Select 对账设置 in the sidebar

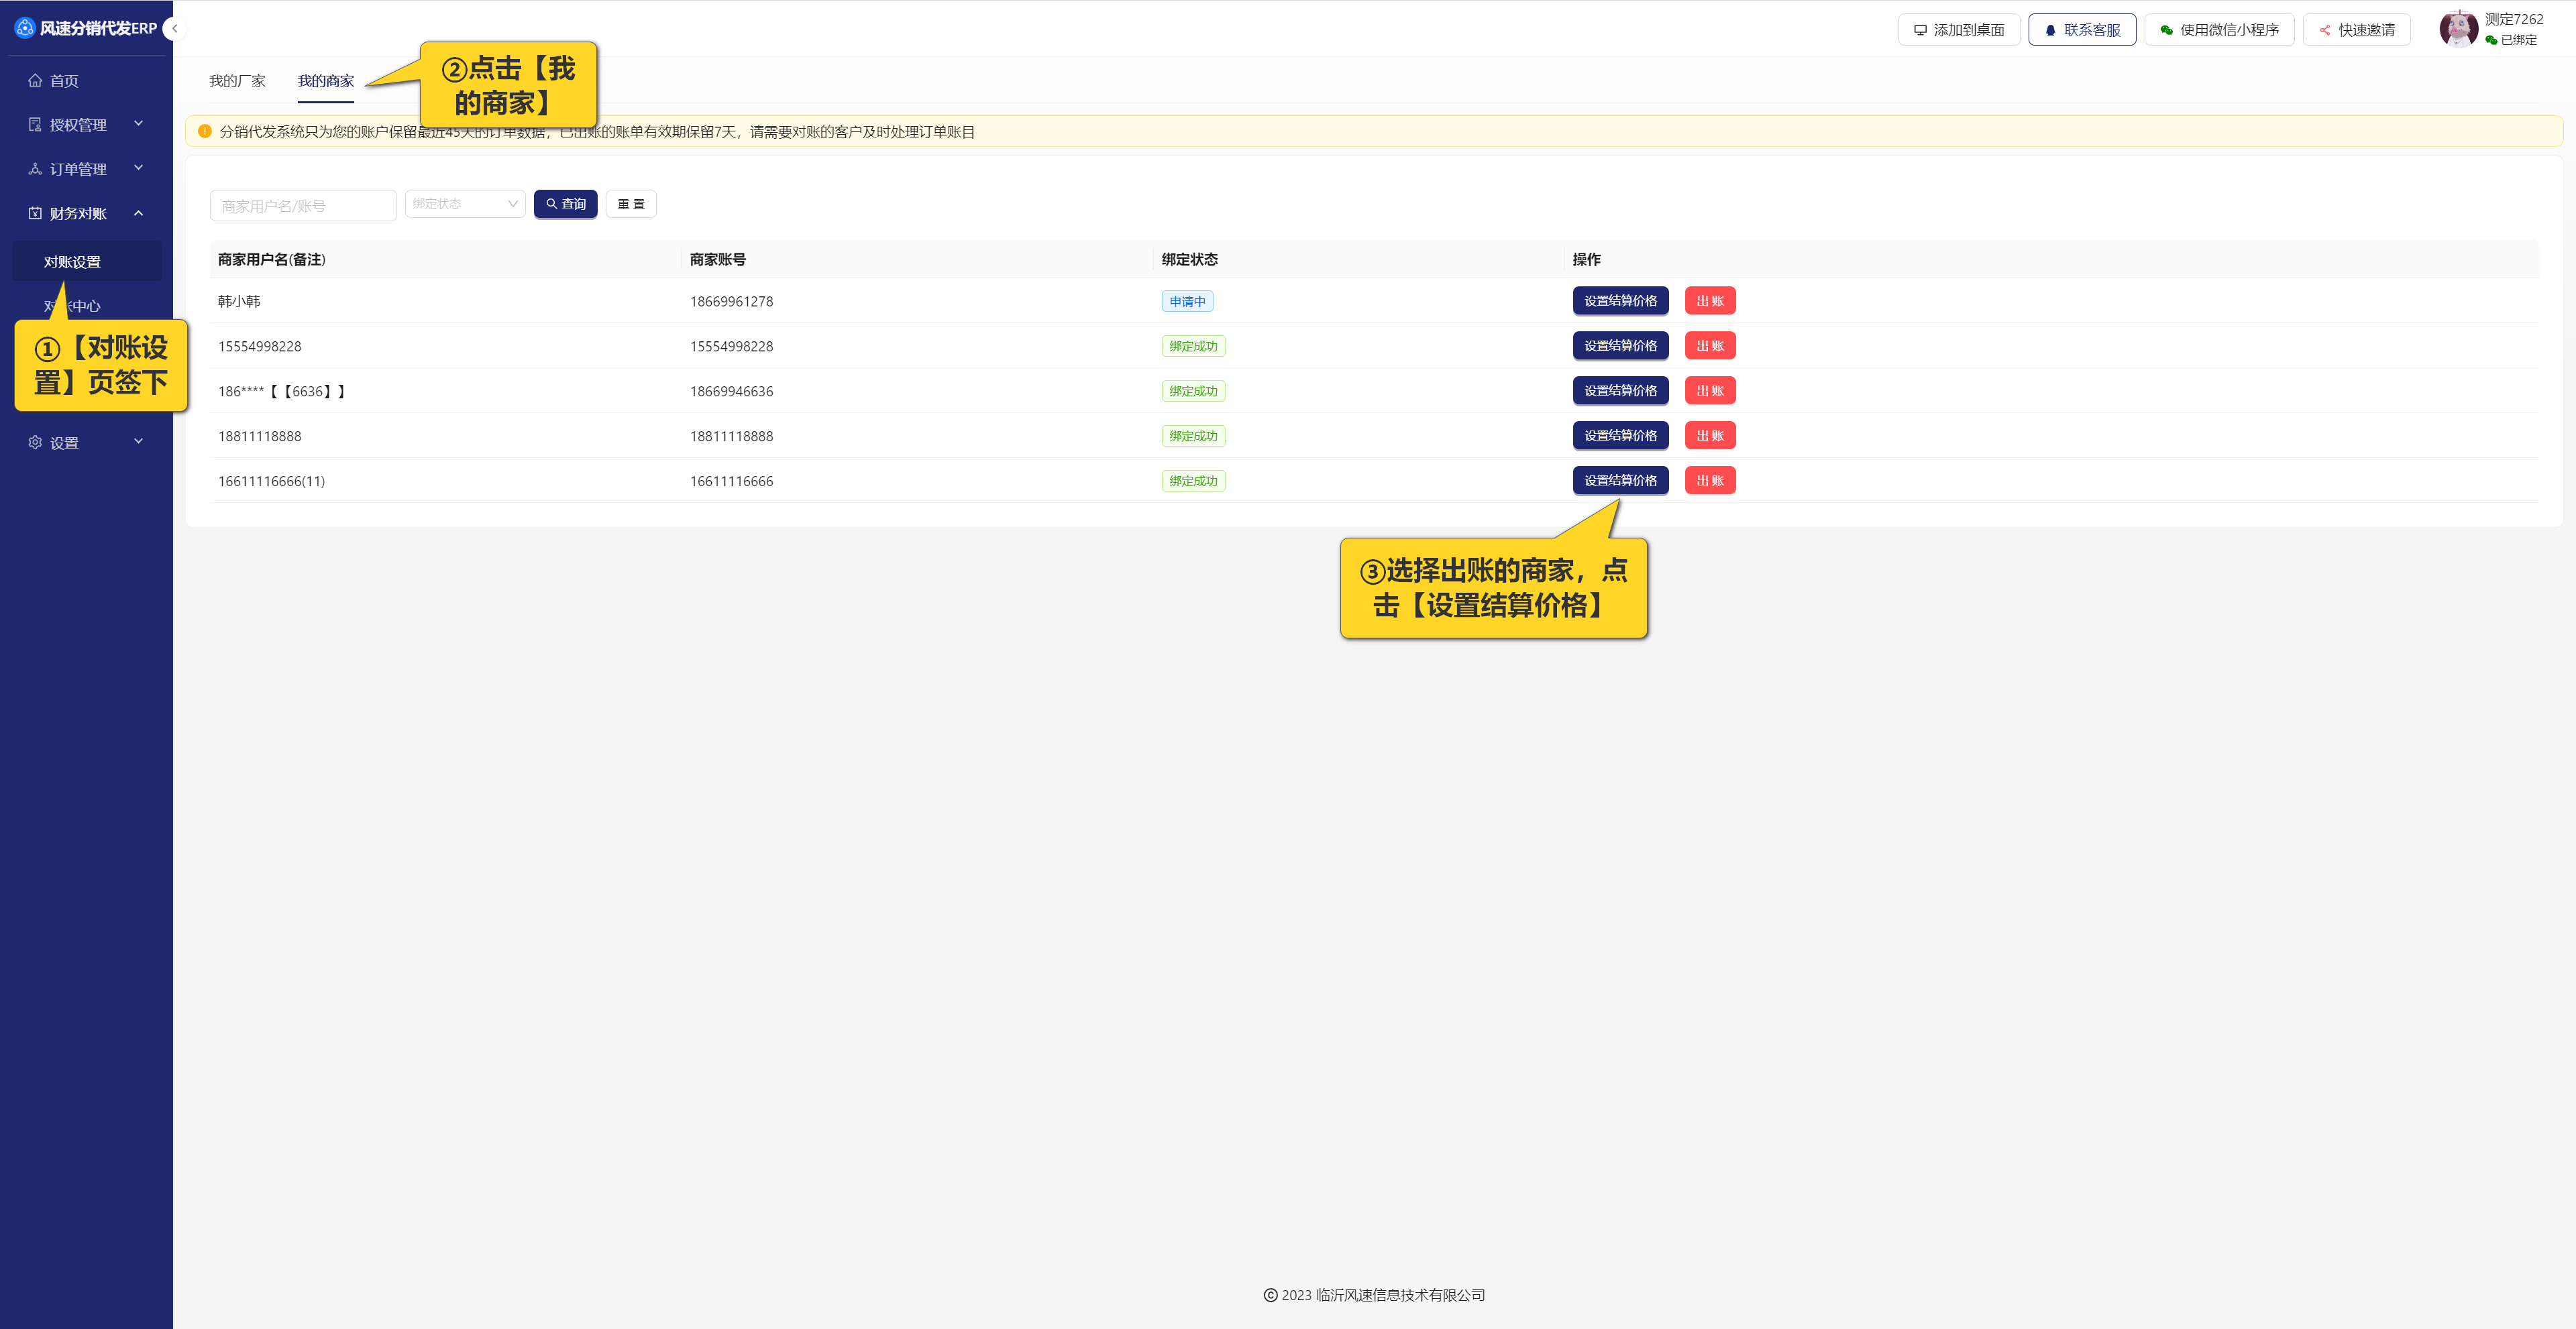(72, 262)
